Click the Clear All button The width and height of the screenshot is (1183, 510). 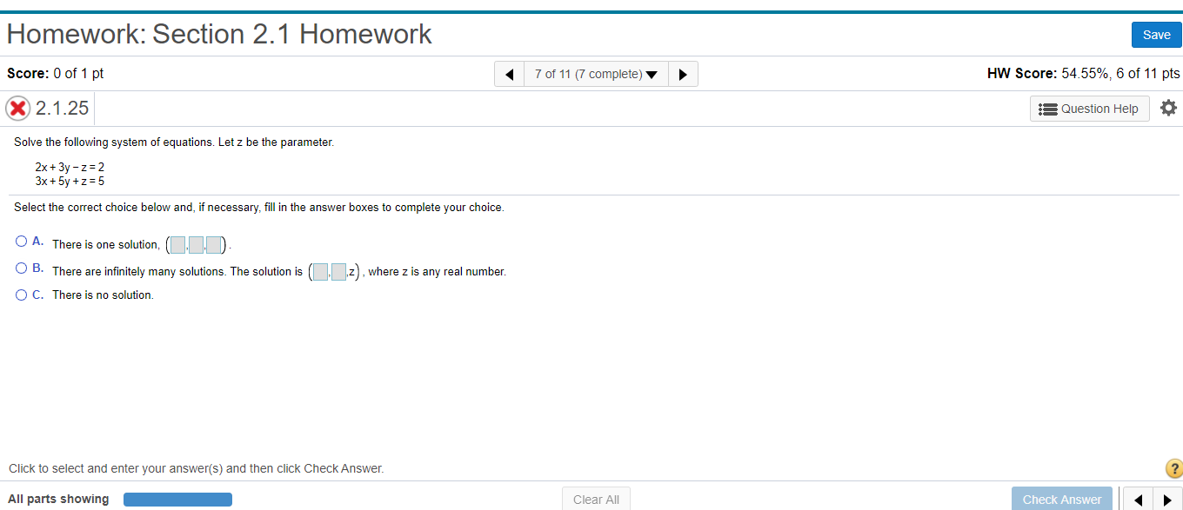pos(596,499)
